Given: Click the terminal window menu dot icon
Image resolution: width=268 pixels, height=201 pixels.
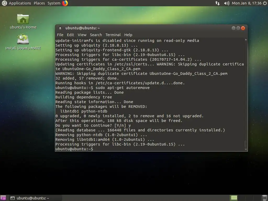Looking at the screenshot, I should click(x=60, y=28).
